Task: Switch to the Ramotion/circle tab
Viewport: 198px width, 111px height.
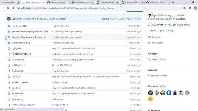Action: tap(157, 2)
